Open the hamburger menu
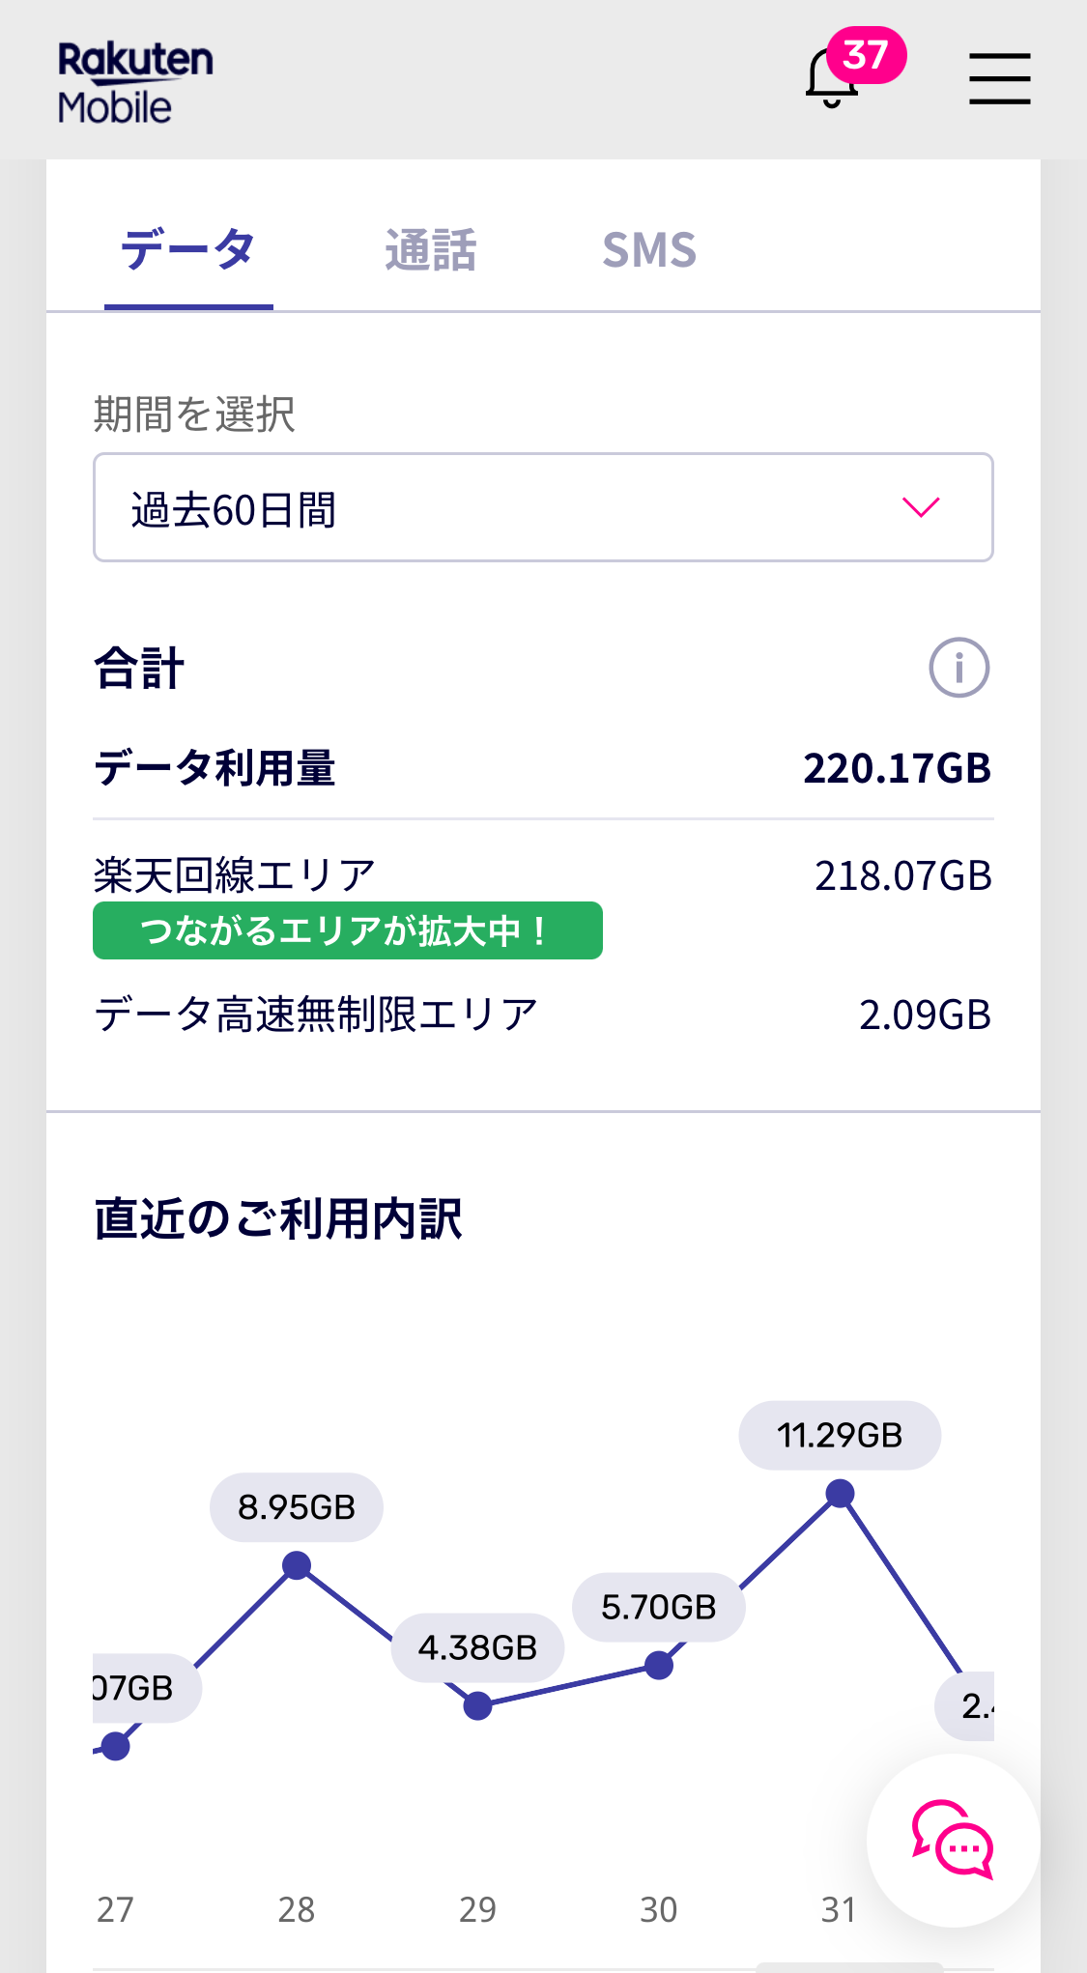 click(999, 78)
